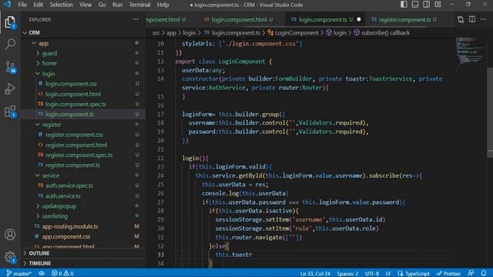Split the editor to the right
493x277 pixels.
472,19
